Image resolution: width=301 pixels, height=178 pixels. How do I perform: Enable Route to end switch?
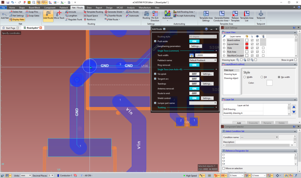pos(194,93)
